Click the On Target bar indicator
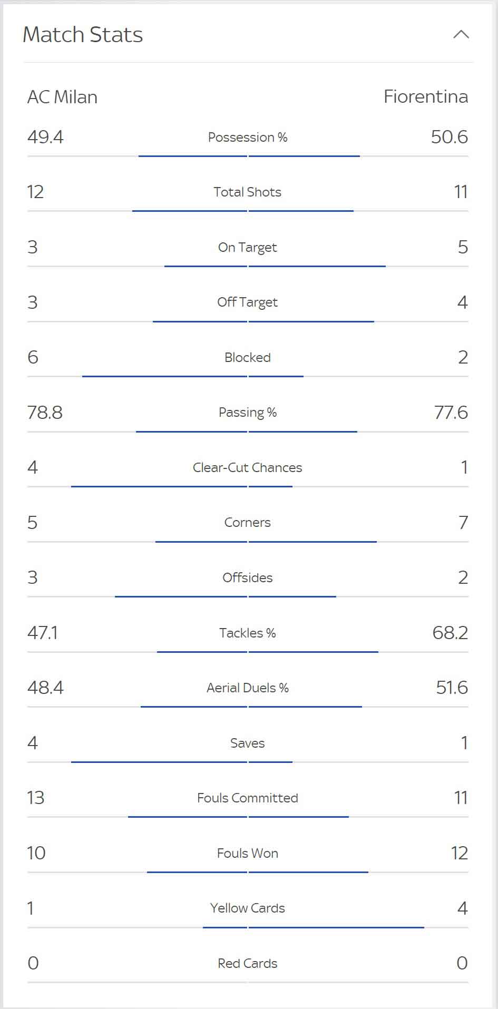The image size is (498, 1009). (248, 266)
